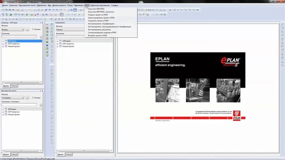The height and width of the screenshot is (160, 285).
Task: Click small button beside Страницы Значение field
Action: click(x=41, y=37)
